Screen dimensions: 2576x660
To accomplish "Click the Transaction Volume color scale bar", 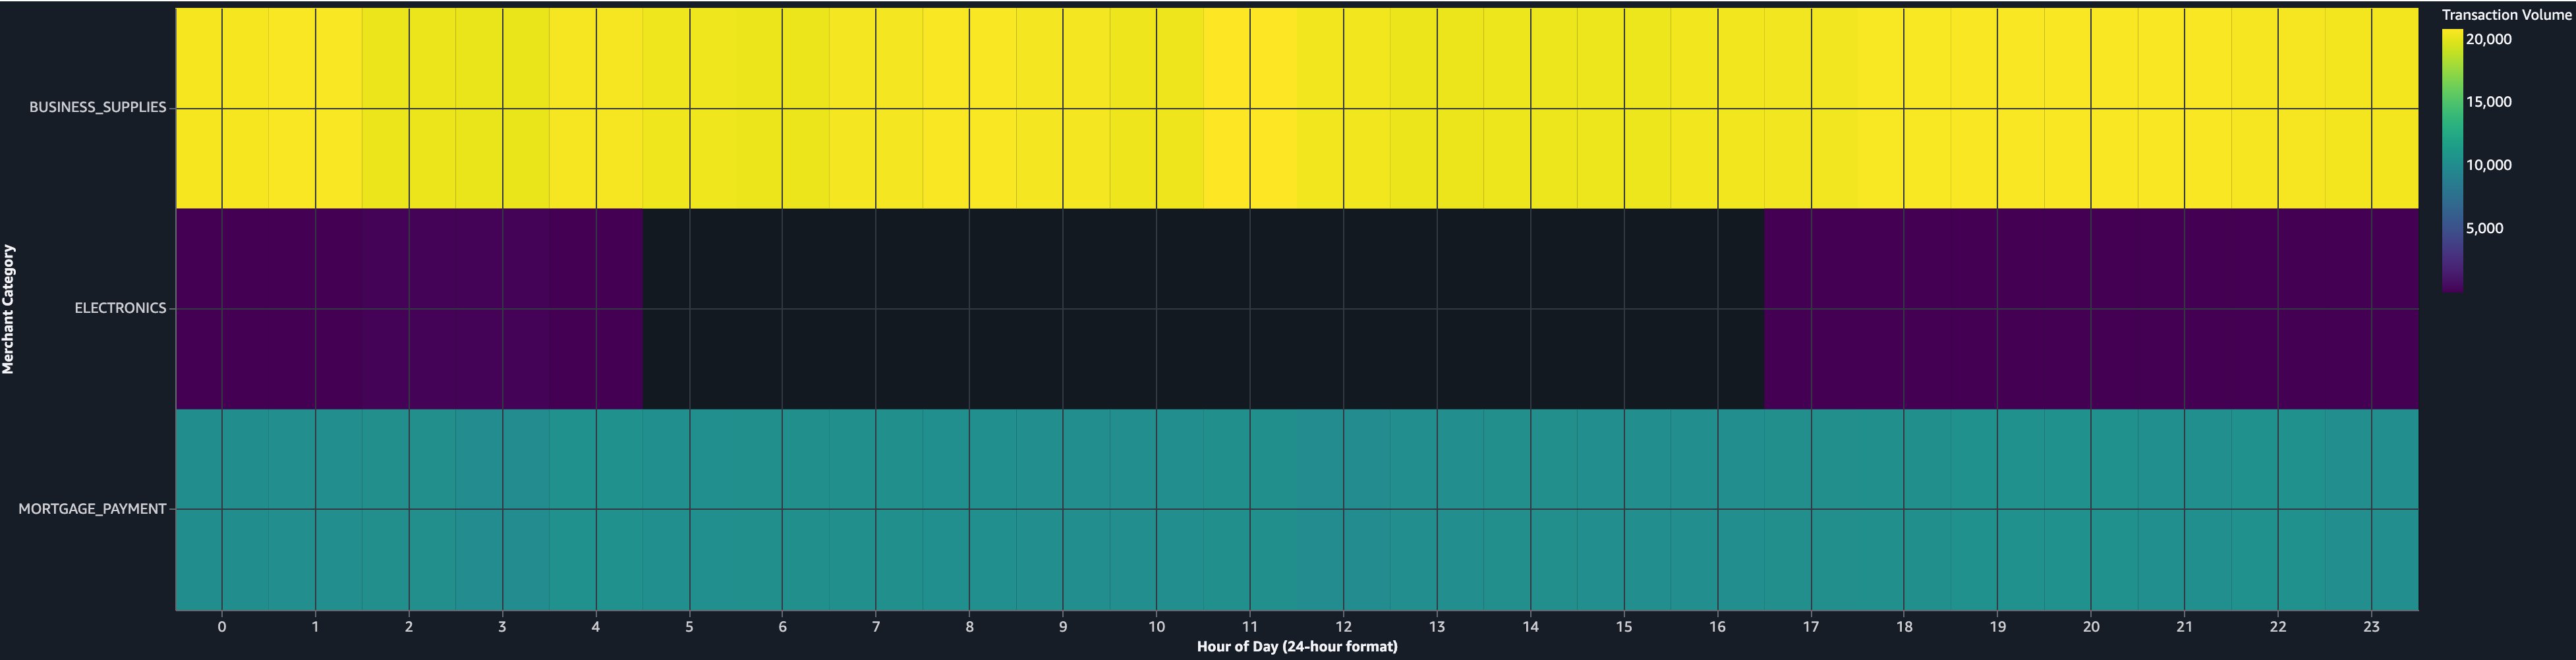I will pyautogui.click(x=2452, y=160).
